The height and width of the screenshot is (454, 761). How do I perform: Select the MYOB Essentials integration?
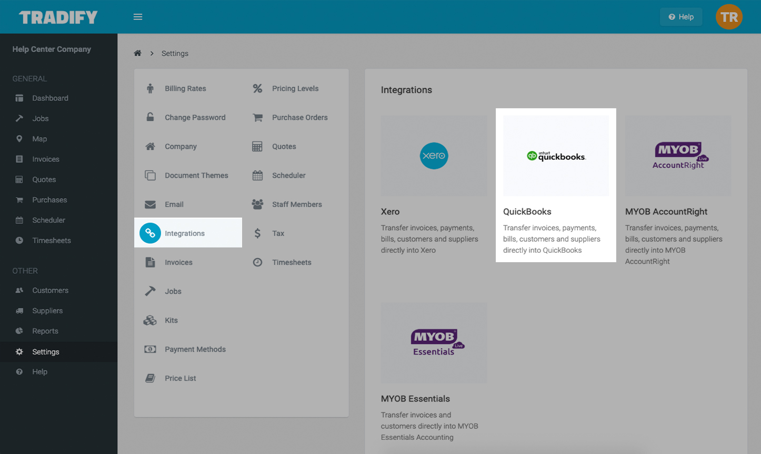[x=434, y=343]
